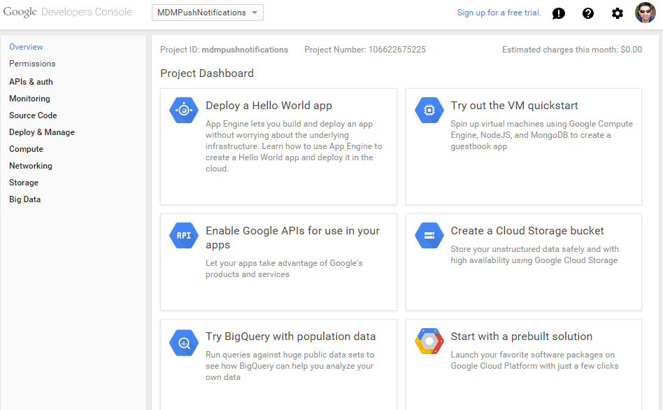Click Sign up for a free trial

(x=499, y=13)
